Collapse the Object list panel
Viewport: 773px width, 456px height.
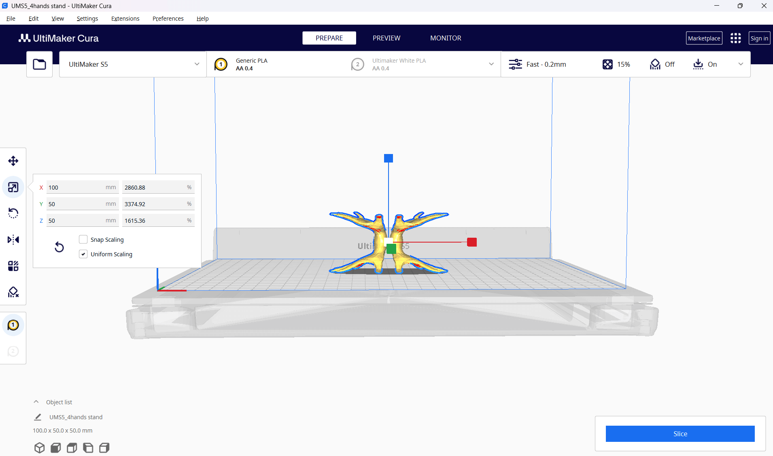(36, 402)
